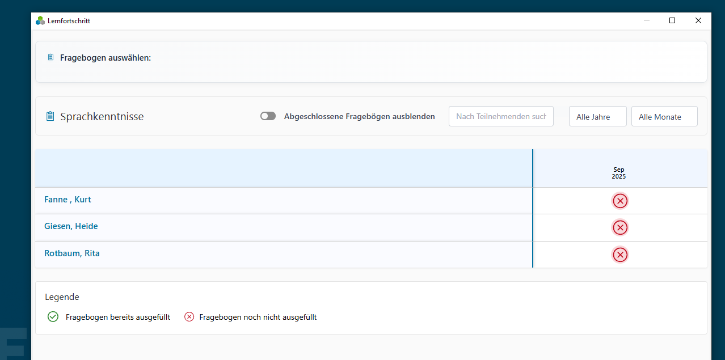Click the green checkmark legend icon
Screen dimensions: 725x360
coord(53,317)
